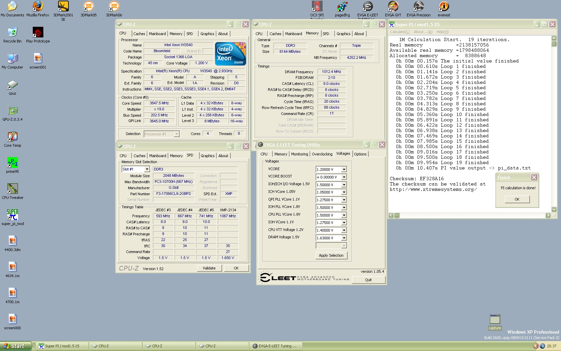The height and width of the screenshot is (351, 561).
Task: Open VCORE voltage dropdown
Action: coord(344,169)
